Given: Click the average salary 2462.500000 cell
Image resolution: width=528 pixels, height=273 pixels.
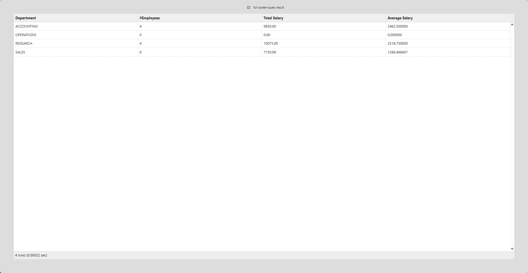Looking at the screenshot, I should pyautogui.click(x=398, y=26).
